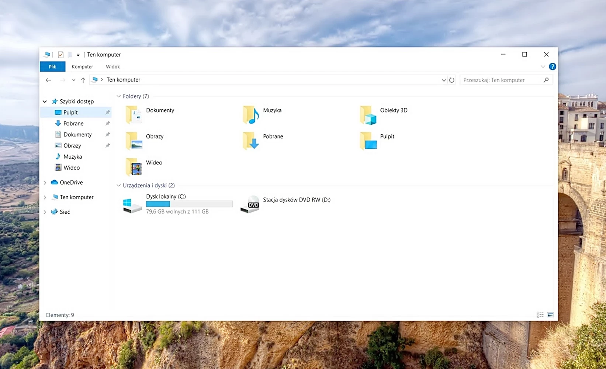Select the Wideo folder icon
The width and height of the screenshot is (606, 369).
(x=134, y=167)
